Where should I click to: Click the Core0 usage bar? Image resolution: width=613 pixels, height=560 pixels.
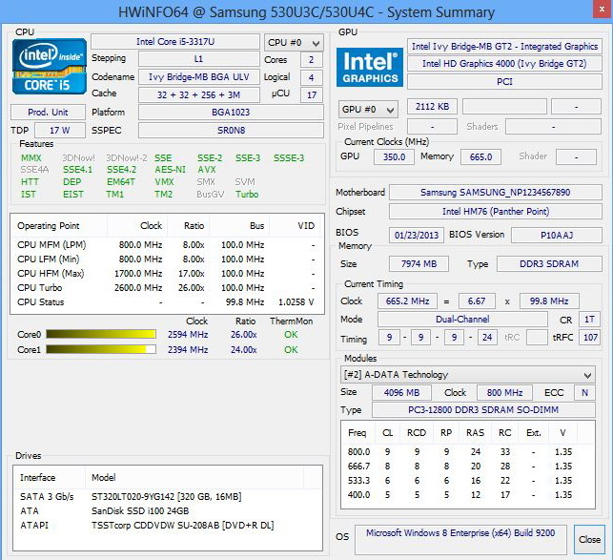pos(101,334)
